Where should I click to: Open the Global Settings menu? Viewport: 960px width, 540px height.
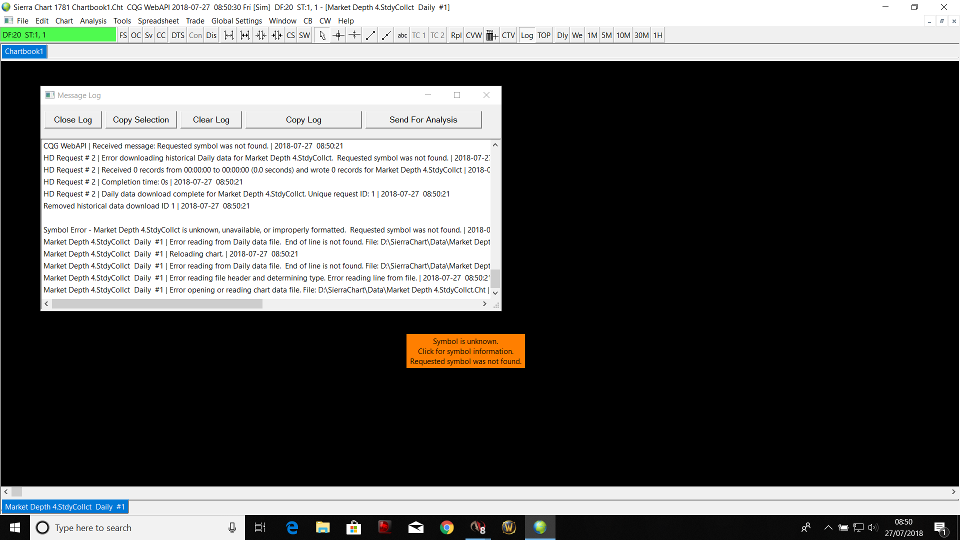(236, 21)
